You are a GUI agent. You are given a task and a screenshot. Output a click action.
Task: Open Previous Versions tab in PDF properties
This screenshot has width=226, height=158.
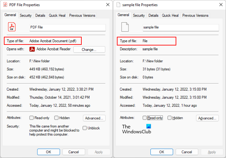(82, 15)
